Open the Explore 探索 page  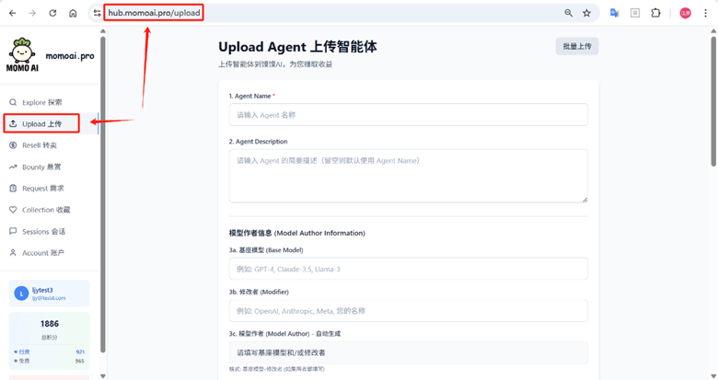coord(41,102)
